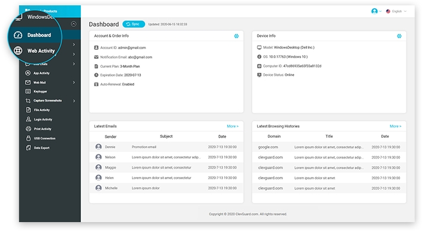Click the Account & Order Info settings gear
Screen dimensions: 422x231
tap(237, 36)
